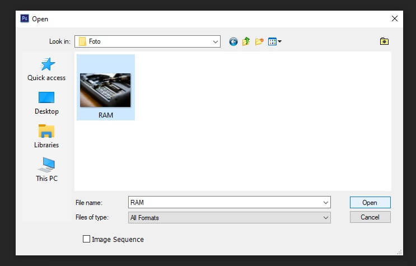The width and height of the screenshot is (416, 266).
Task: Click the Photoshop icon in title bar
Action: tap(25, 18)
